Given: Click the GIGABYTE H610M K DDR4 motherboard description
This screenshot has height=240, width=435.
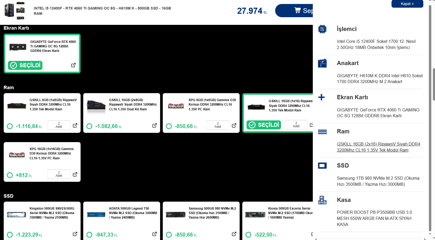Looking at the screenshot, I should pos(380,79).
